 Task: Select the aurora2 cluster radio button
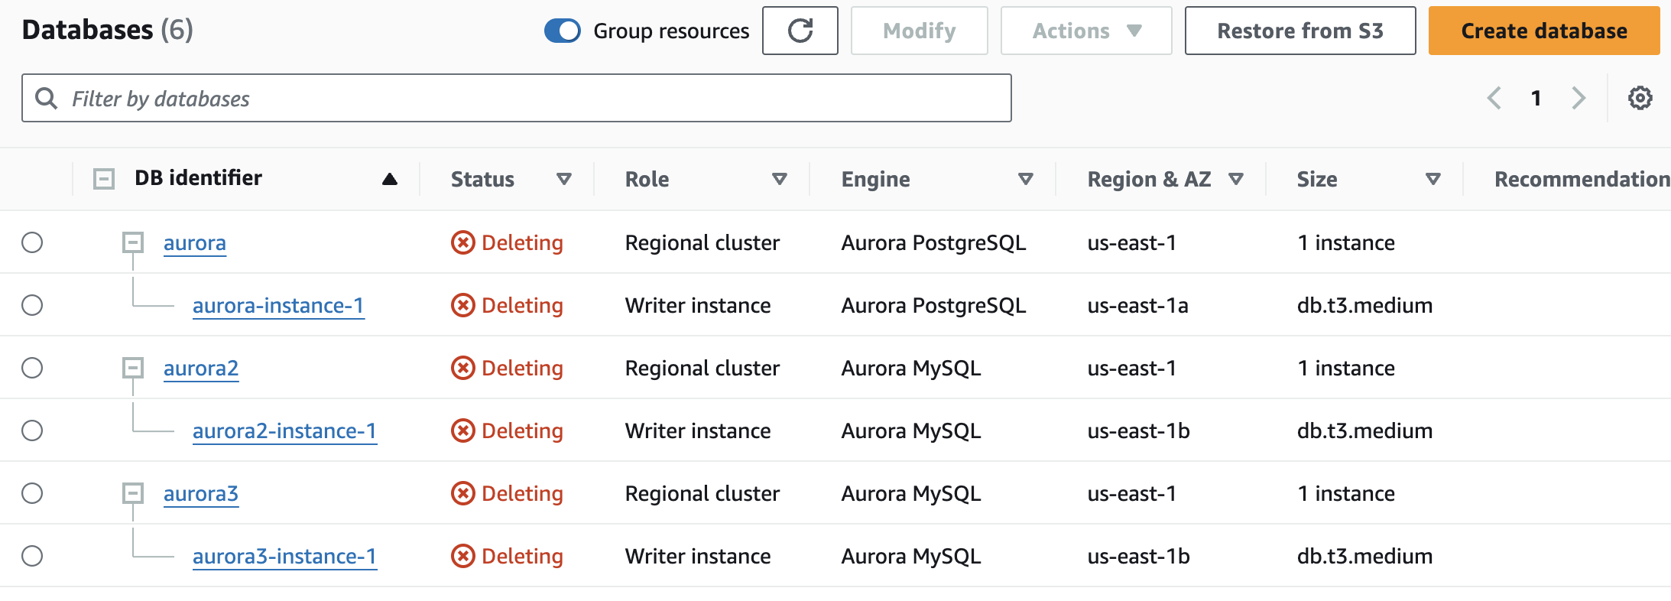click(32, 368)
